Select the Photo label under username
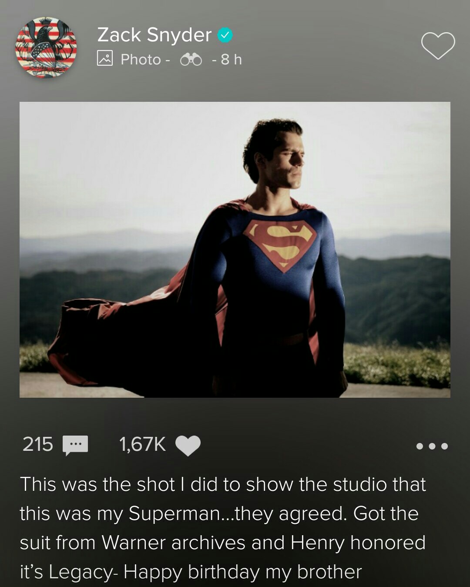The height and width of the screenshot is (587, 470). [141, 59]
